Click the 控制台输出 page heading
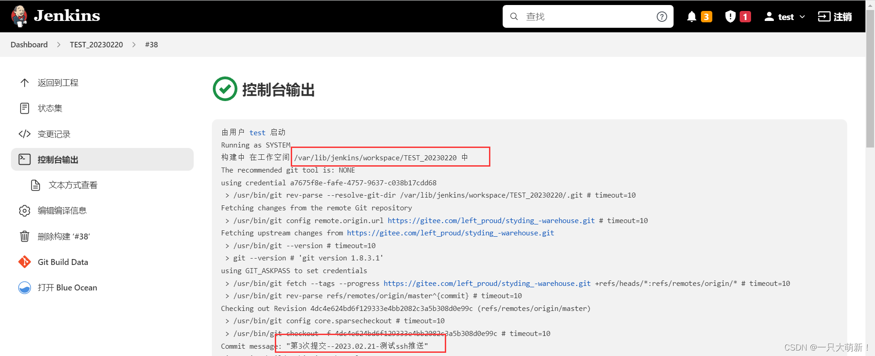 click(278, 90)
